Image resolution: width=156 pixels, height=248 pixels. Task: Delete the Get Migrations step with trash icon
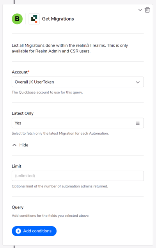[x=147, y=10]
